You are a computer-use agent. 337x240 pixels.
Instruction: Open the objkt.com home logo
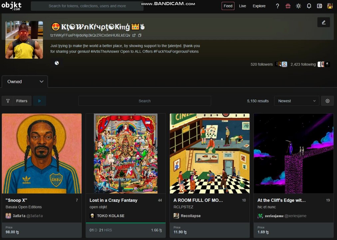pyautogui.click(x=12, y=6)
